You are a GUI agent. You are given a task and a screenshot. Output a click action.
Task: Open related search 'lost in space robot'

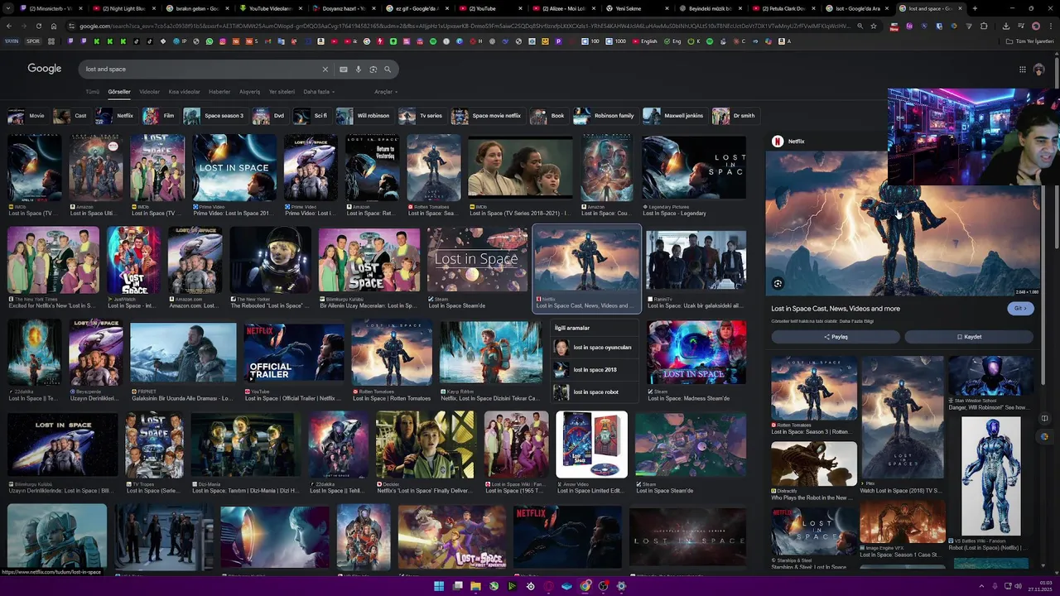pyautogui.click(x=593, y=392)
